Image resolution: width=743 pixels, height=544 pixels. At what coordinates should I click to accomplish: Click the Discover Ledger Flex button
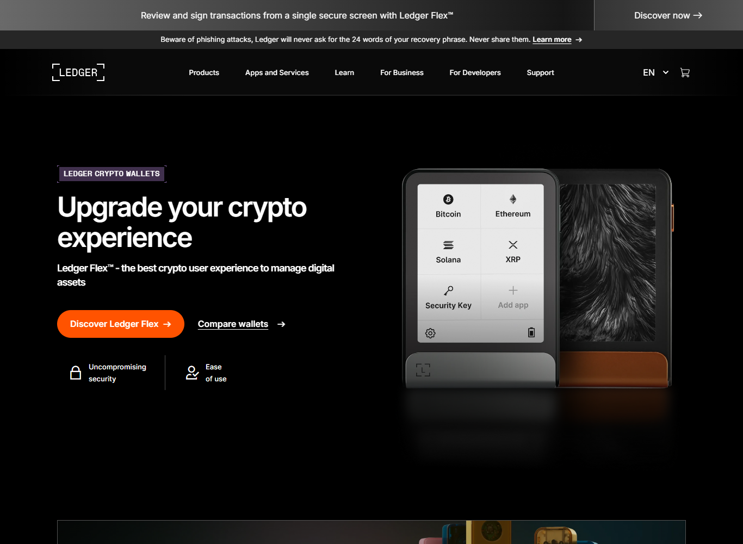click(121, 324)
